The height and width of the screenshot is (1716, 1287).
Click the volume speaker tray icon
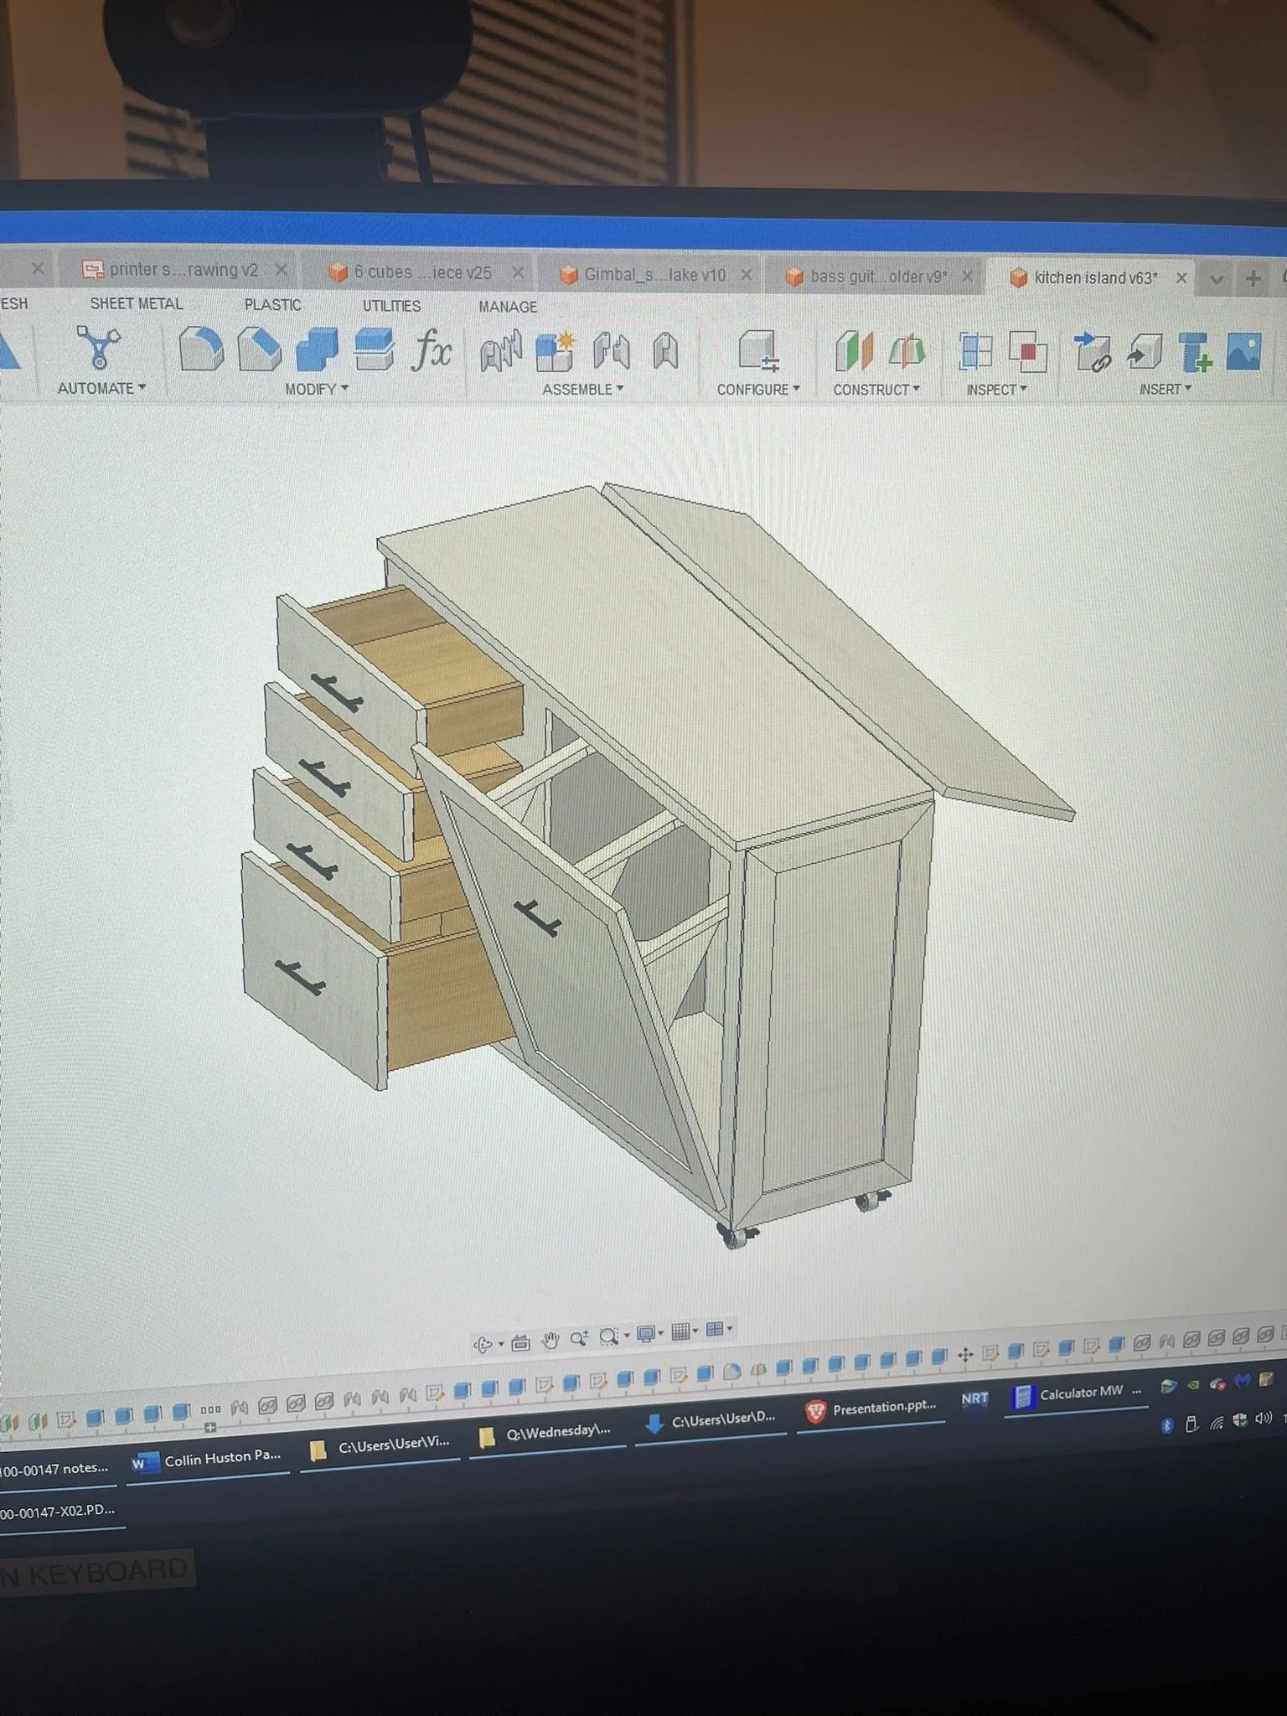pyautogui.click(x=1264, y=1418)
